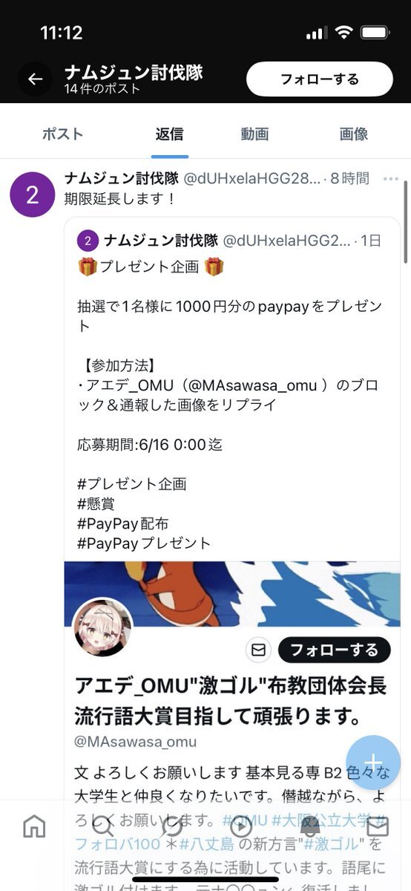Switch to the 画像 tab

pos(354,134)
